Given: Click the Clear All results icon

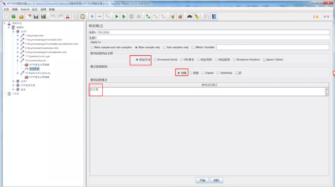Looking at the screenshot, I should tap(180, 16).
